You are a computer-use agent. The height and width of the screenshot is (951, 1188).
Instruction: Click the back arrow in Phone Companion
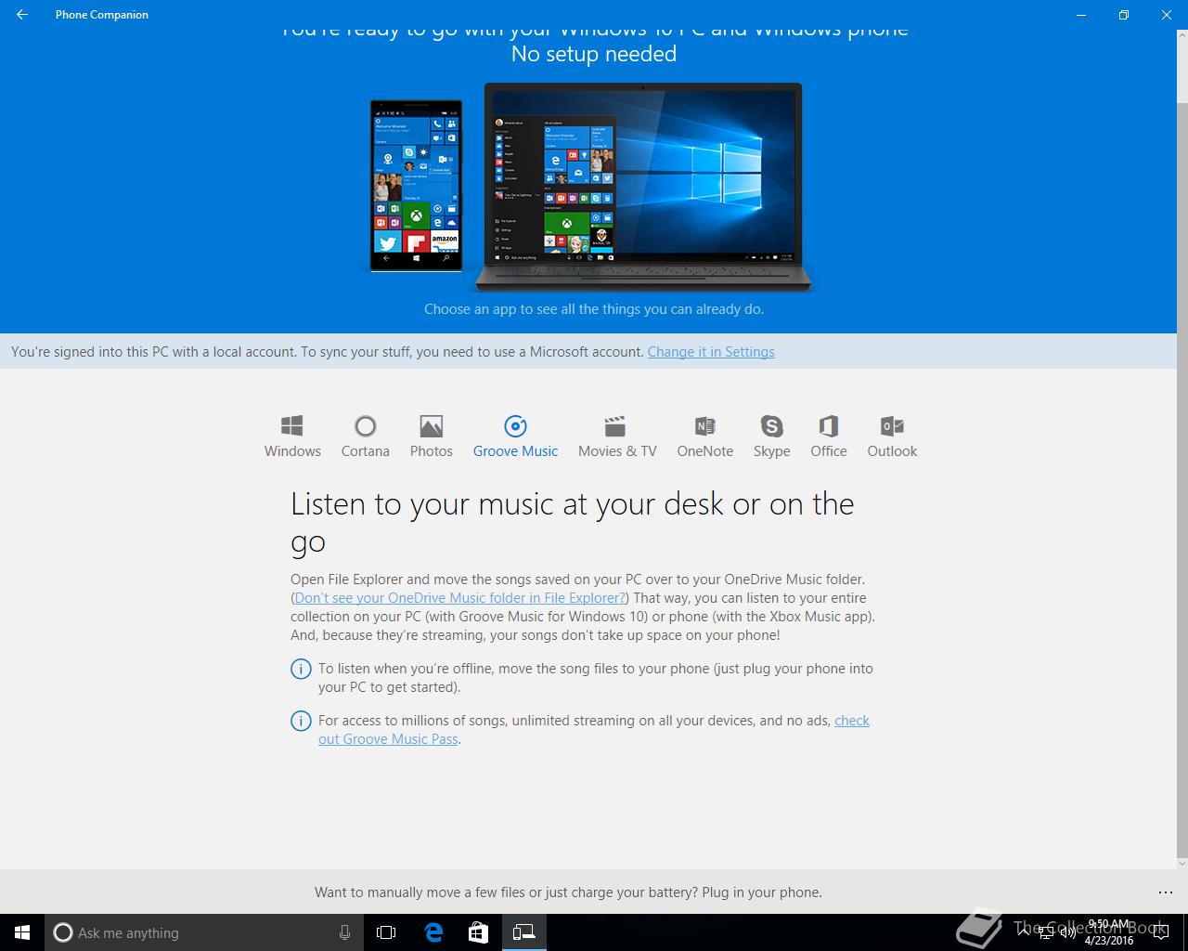pos(22,15)
